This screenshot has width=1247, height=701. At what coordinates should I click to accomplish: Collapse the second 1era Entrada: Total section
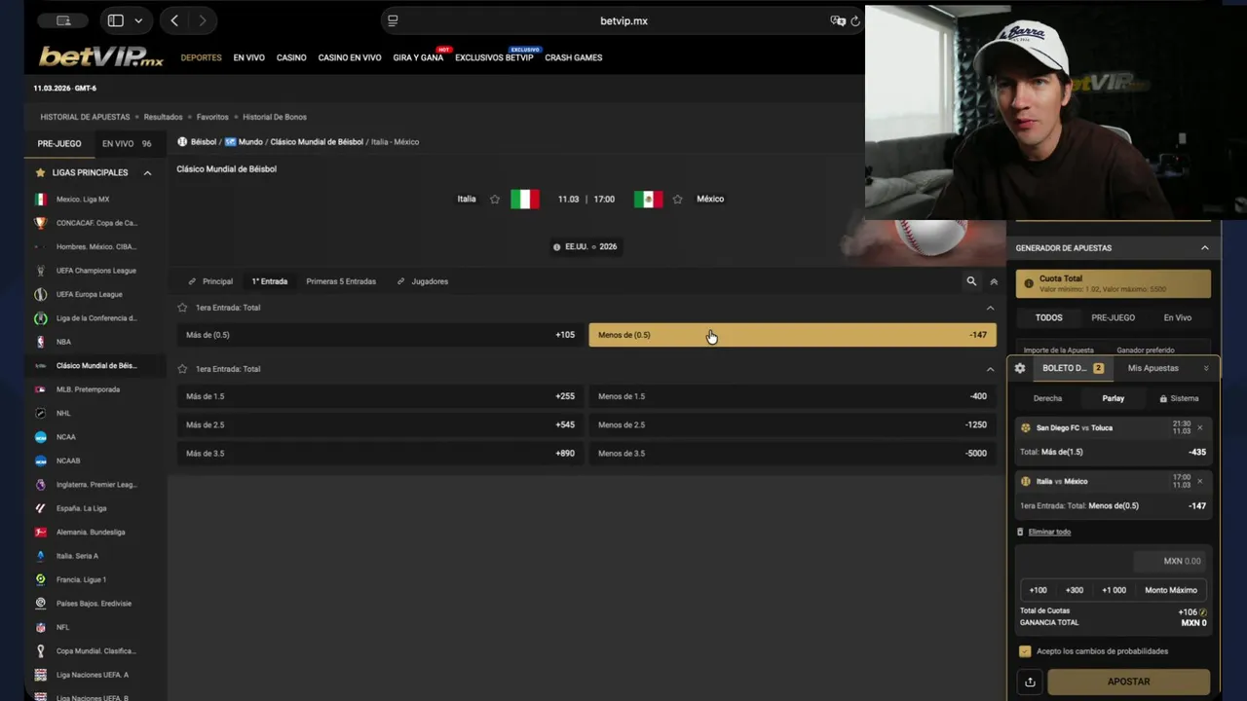pos(990,369)
